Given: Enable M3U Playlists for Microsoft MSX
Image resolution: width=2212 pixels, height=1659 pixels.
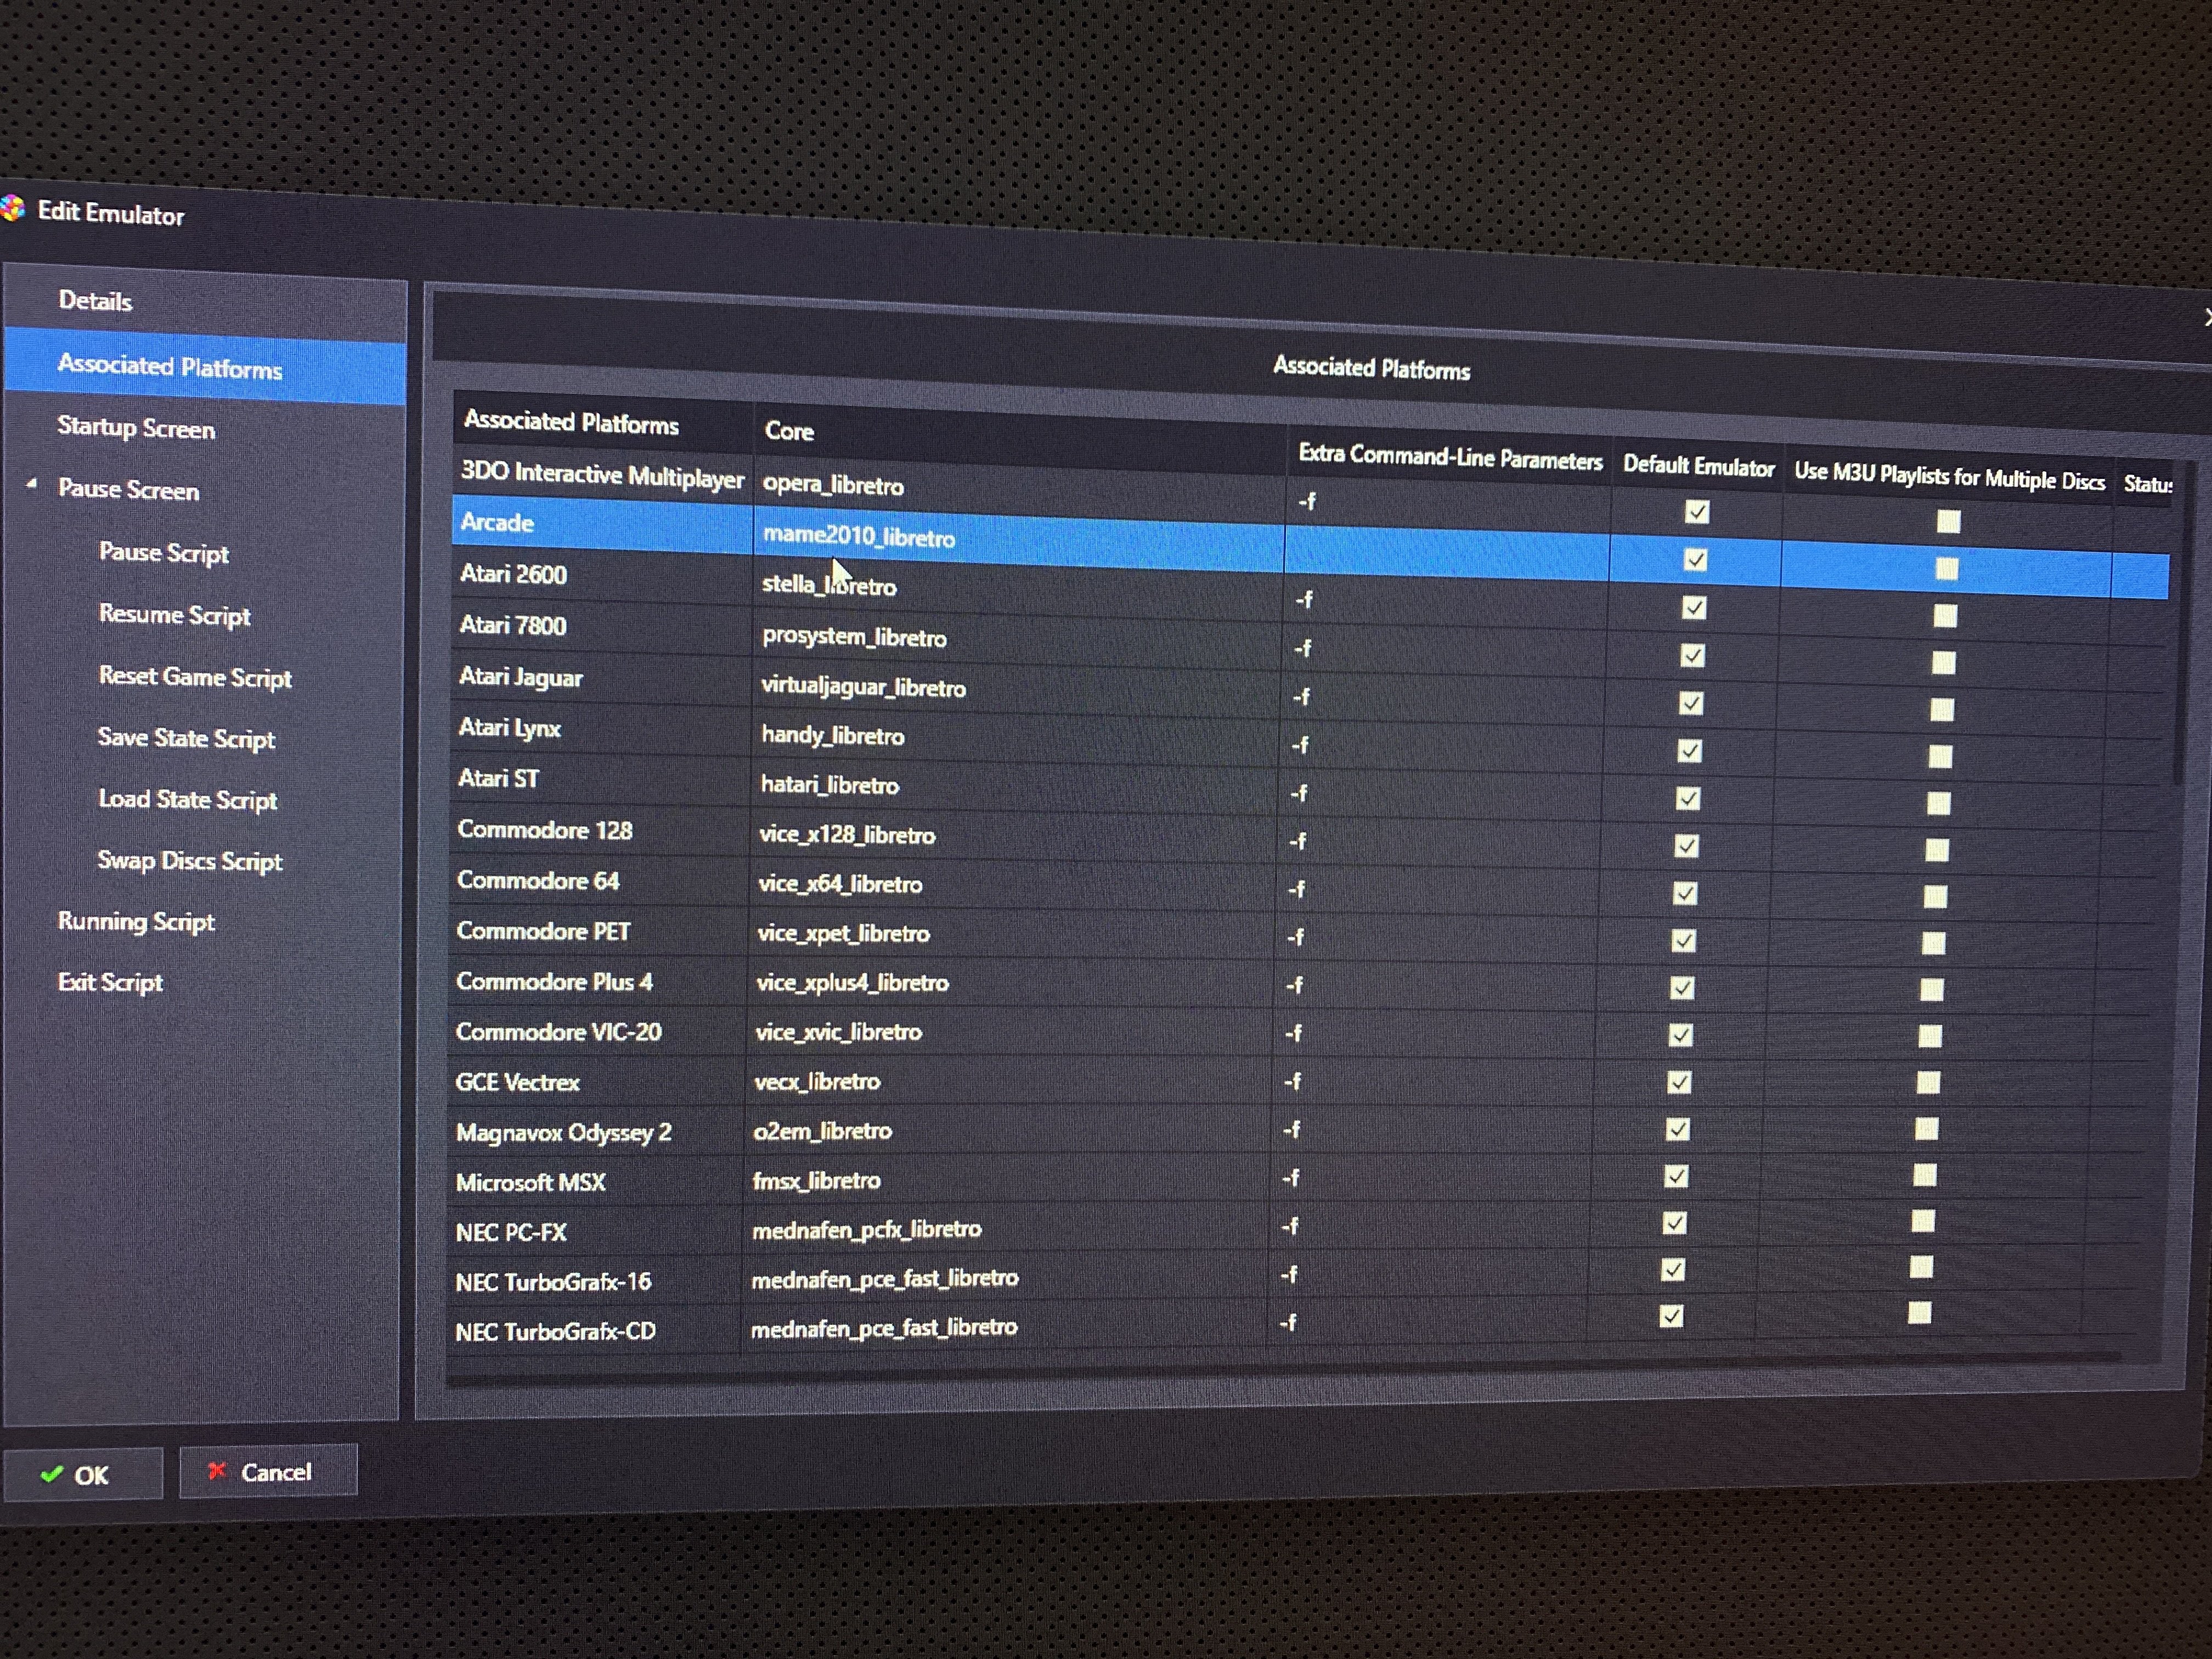Looking at the screenshot, I should (1924, 1174).
